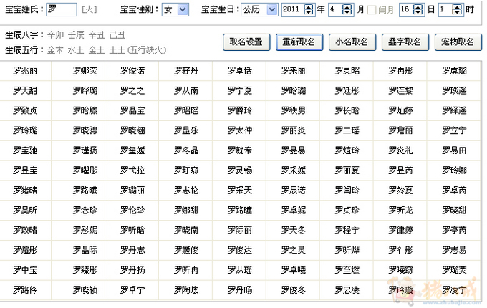
Task: Increase the birth day with the up arrow
Action: [418, 7]
